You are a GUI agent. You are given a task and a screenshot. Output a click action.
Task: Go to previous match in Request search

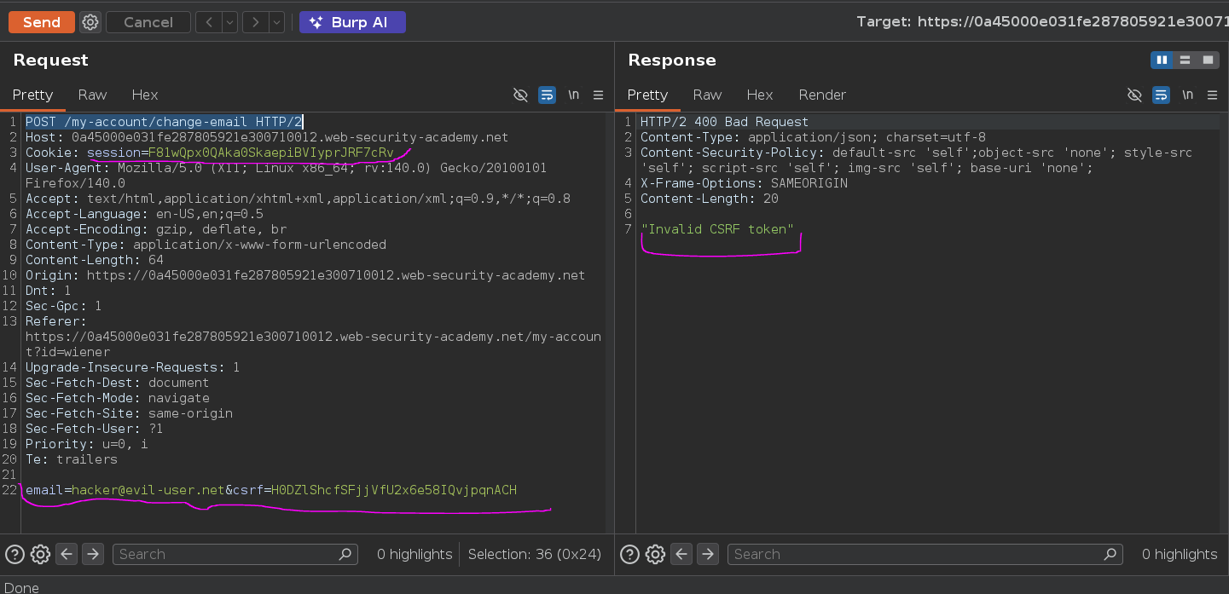(67, 554)
